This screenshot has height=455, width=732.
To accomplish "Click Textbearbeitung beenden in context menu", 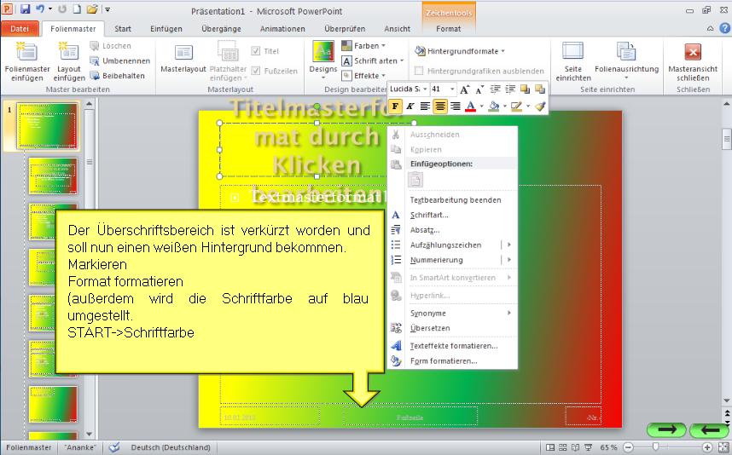I will pos(456,200).
